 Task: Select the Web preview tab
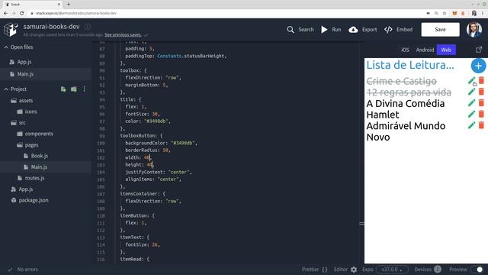[x=446, y=50]
